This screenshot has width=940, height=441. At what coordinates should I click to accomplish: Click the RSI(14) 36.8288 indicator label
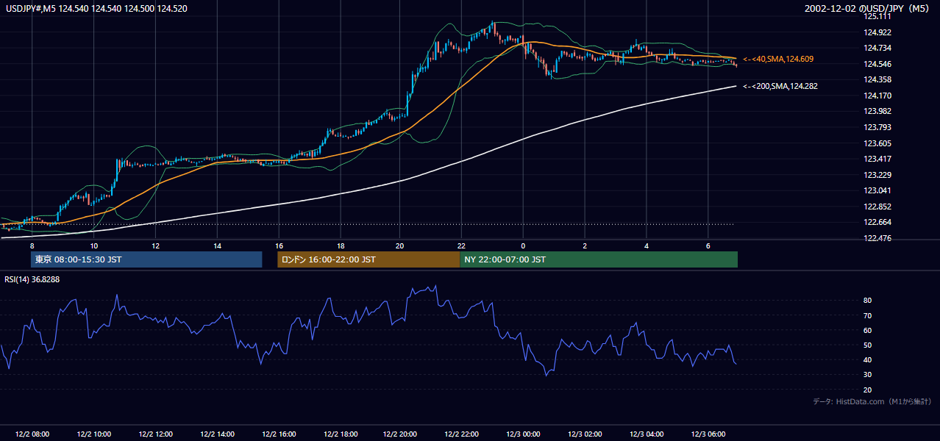pyautogui.click(x=32, y=279)
